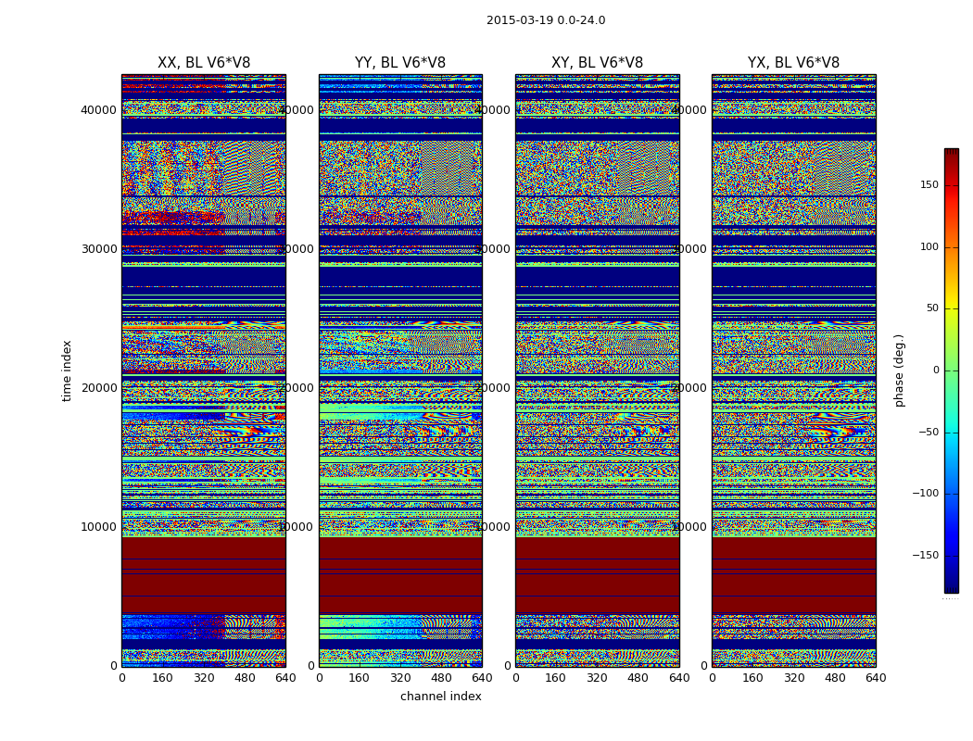Click the YX plot x-axis tick "160"
Screen dimensions: 973x741
pyautogui.click(x=752, y=678)
